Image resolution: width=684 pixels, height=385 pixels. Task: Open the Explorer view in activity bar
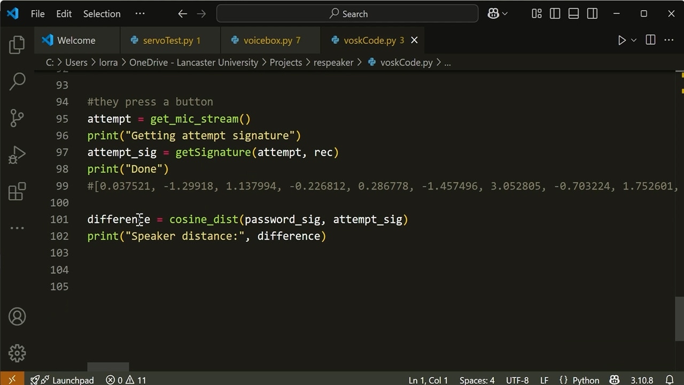(x=17, y=45)
